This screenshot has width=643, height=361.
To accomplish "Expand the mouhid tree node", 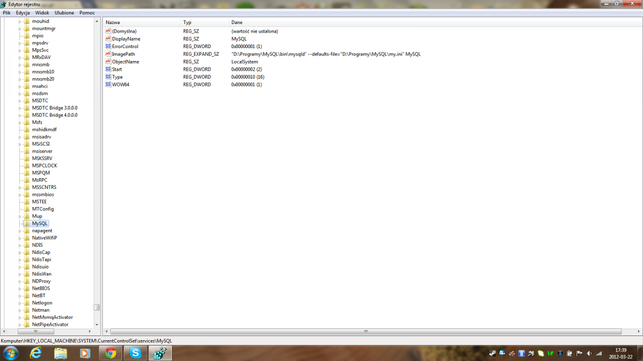I will point(20,21).
